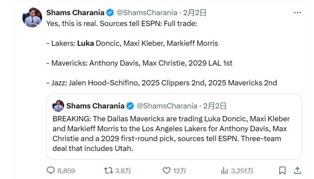Click Shams Charania name in quoted tweet
The image size is (314, 179).
tap(95, 106)
